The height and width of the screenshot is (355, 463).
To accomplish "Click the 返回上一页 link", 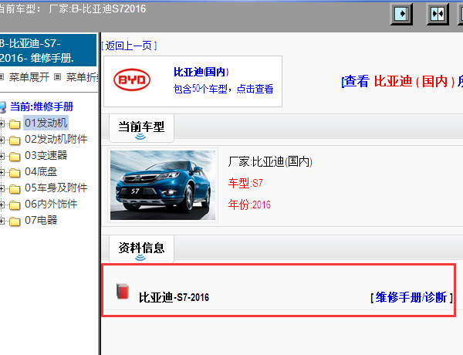I will pyautogui.click(x=129, y=46).
